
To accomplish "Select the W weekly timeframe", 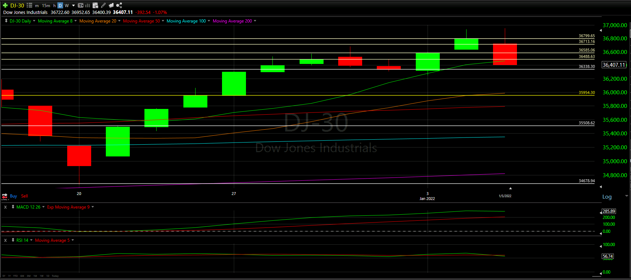I will [x=66, y=6].
